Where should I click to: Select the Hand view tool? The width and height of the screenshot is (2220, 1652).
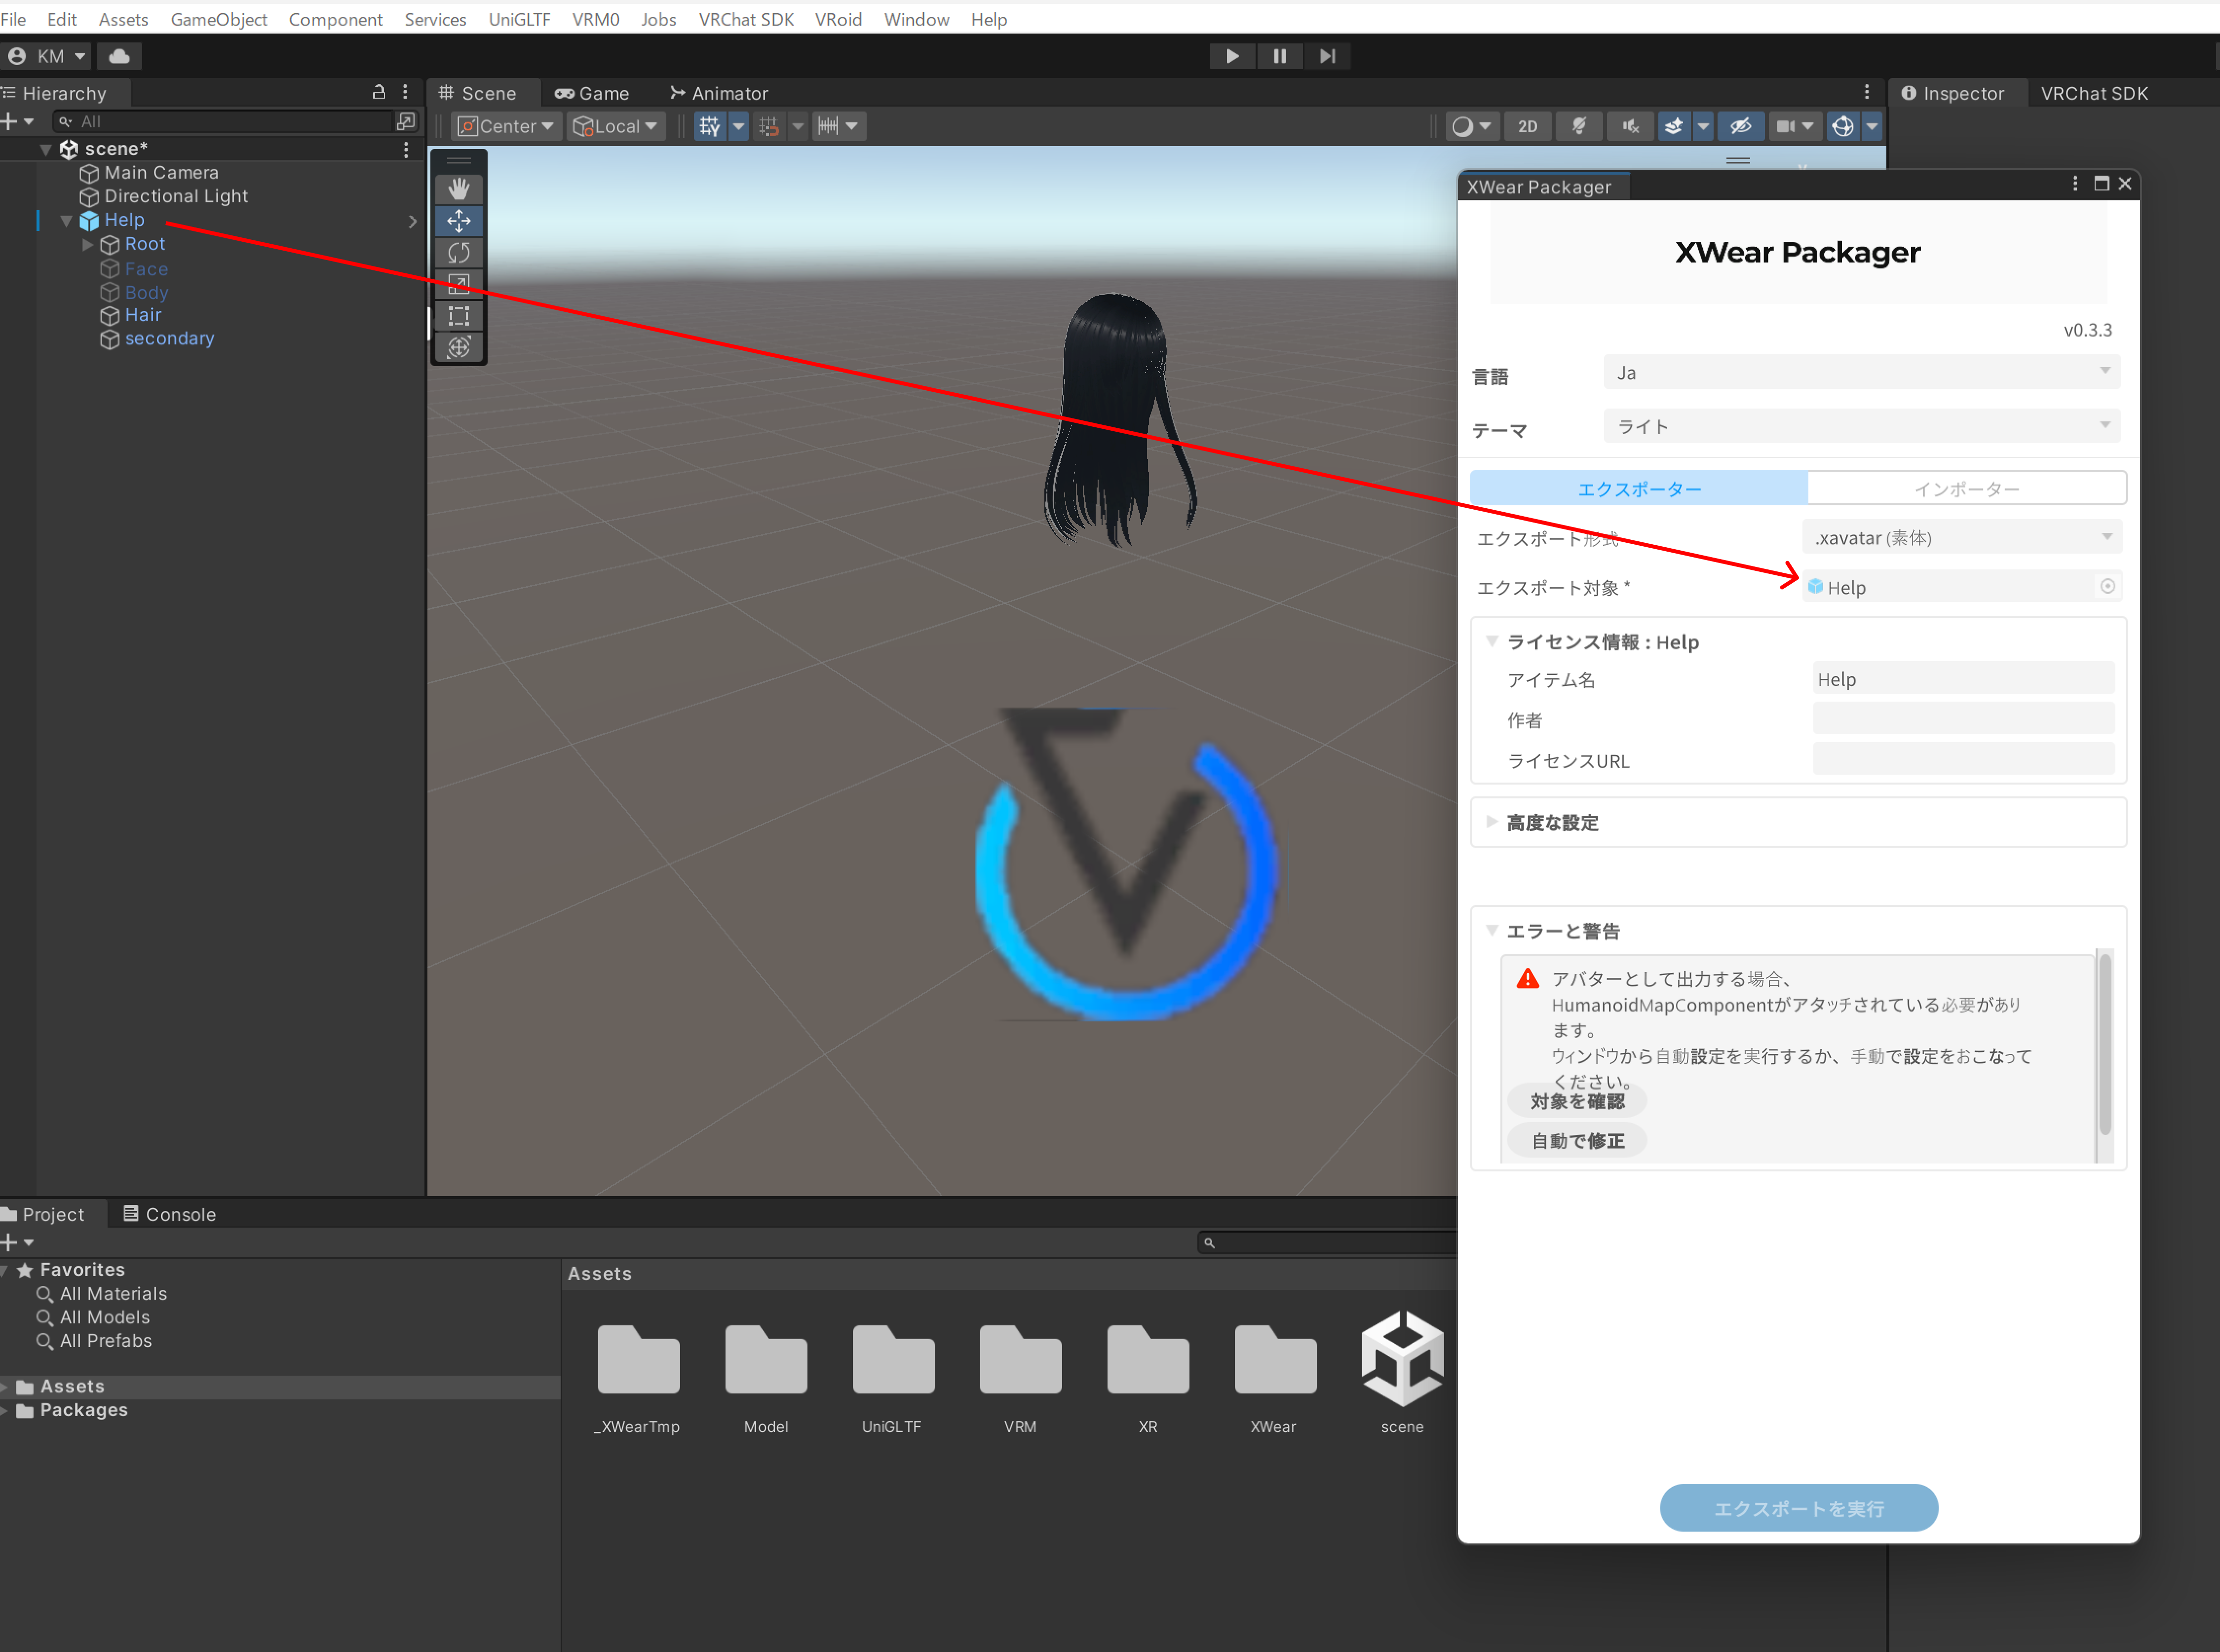pos(459,189)
